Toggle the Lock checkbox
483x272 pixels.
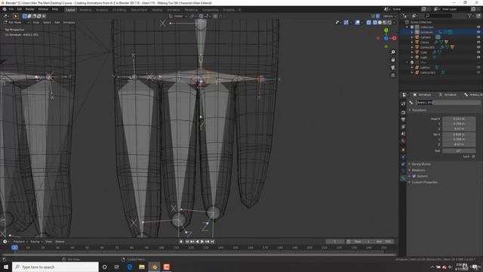tap(473, 156)
